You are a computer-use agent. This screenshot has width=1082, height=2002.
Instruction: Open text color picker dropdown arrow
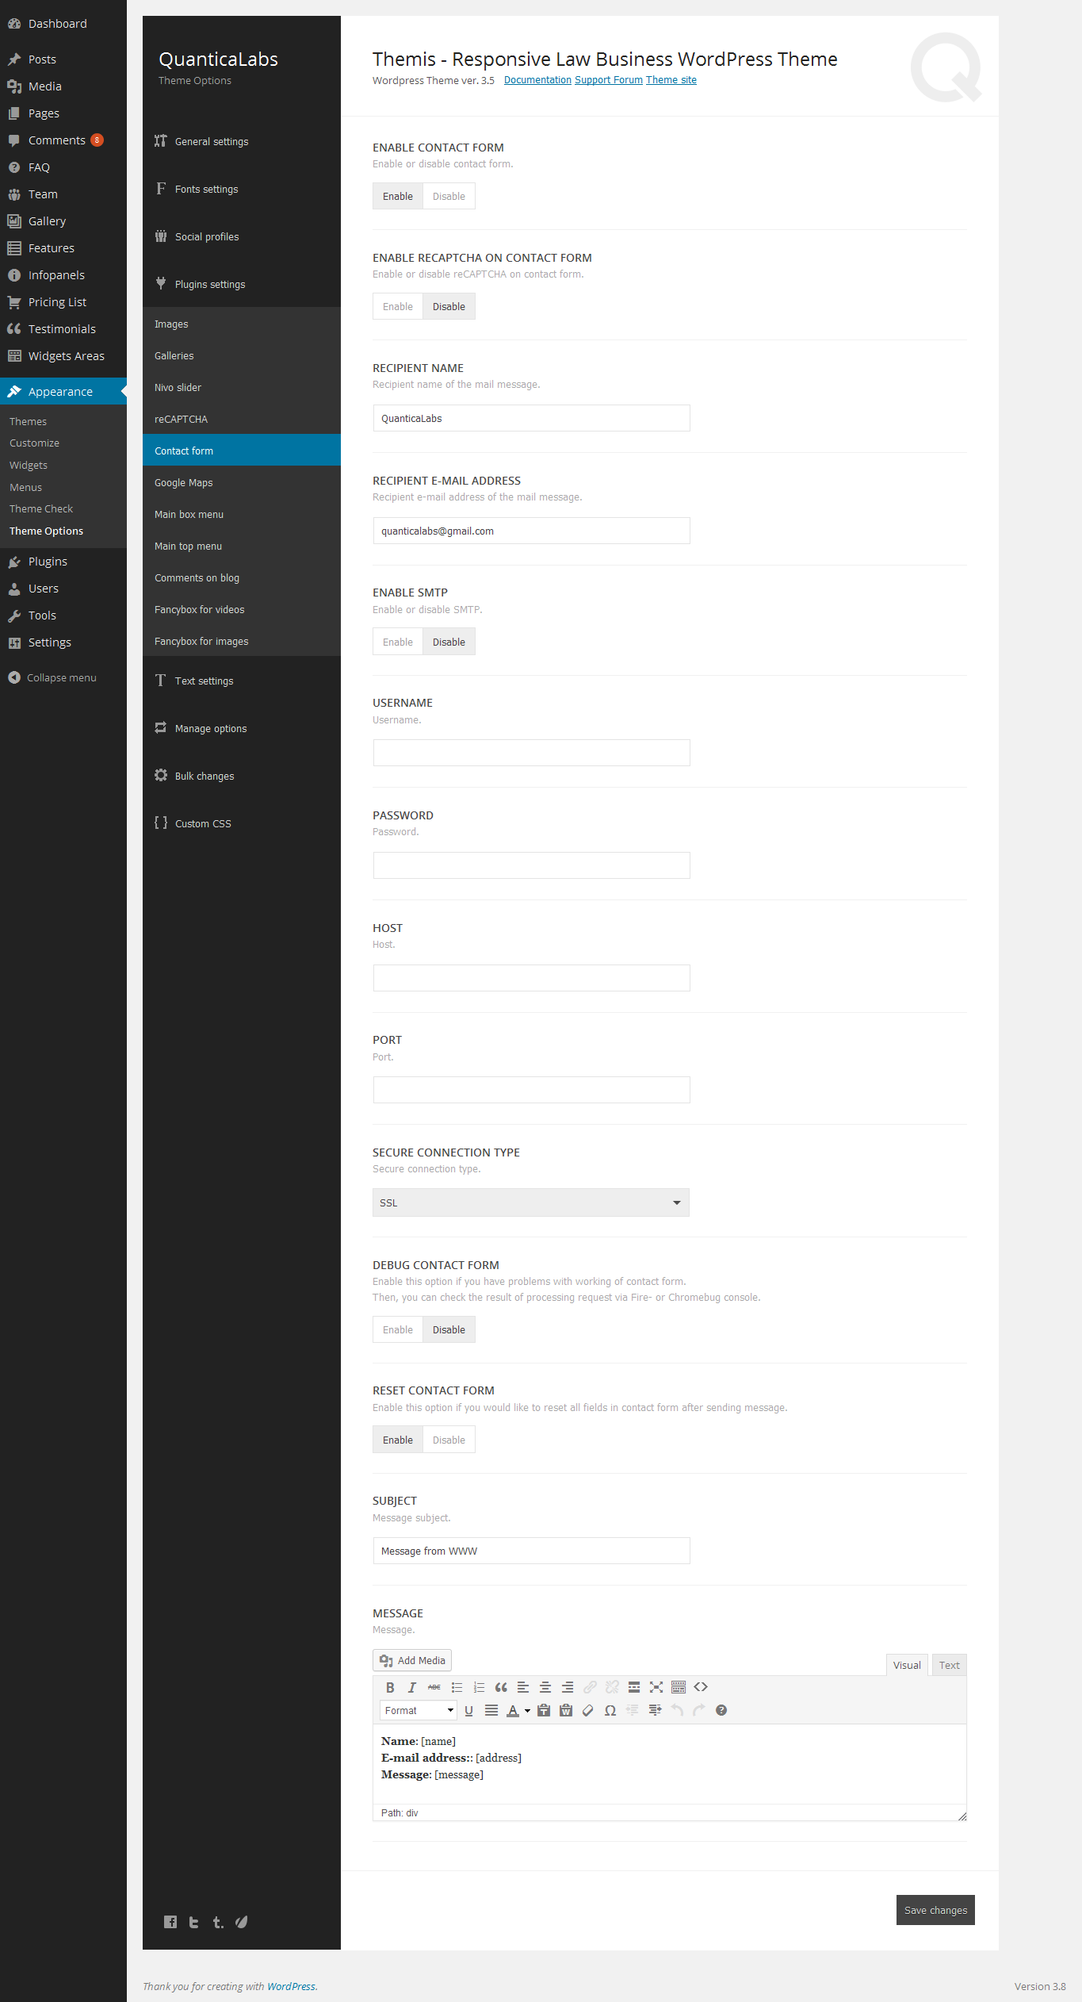(527, 1710)
